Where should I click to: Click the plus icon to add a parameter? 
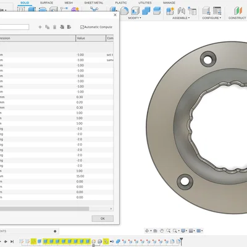(x=40, y=27)
